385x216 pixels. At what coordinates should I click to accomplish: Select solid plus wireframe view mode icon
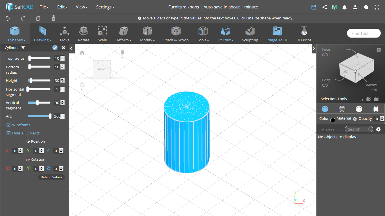(359, 109)
